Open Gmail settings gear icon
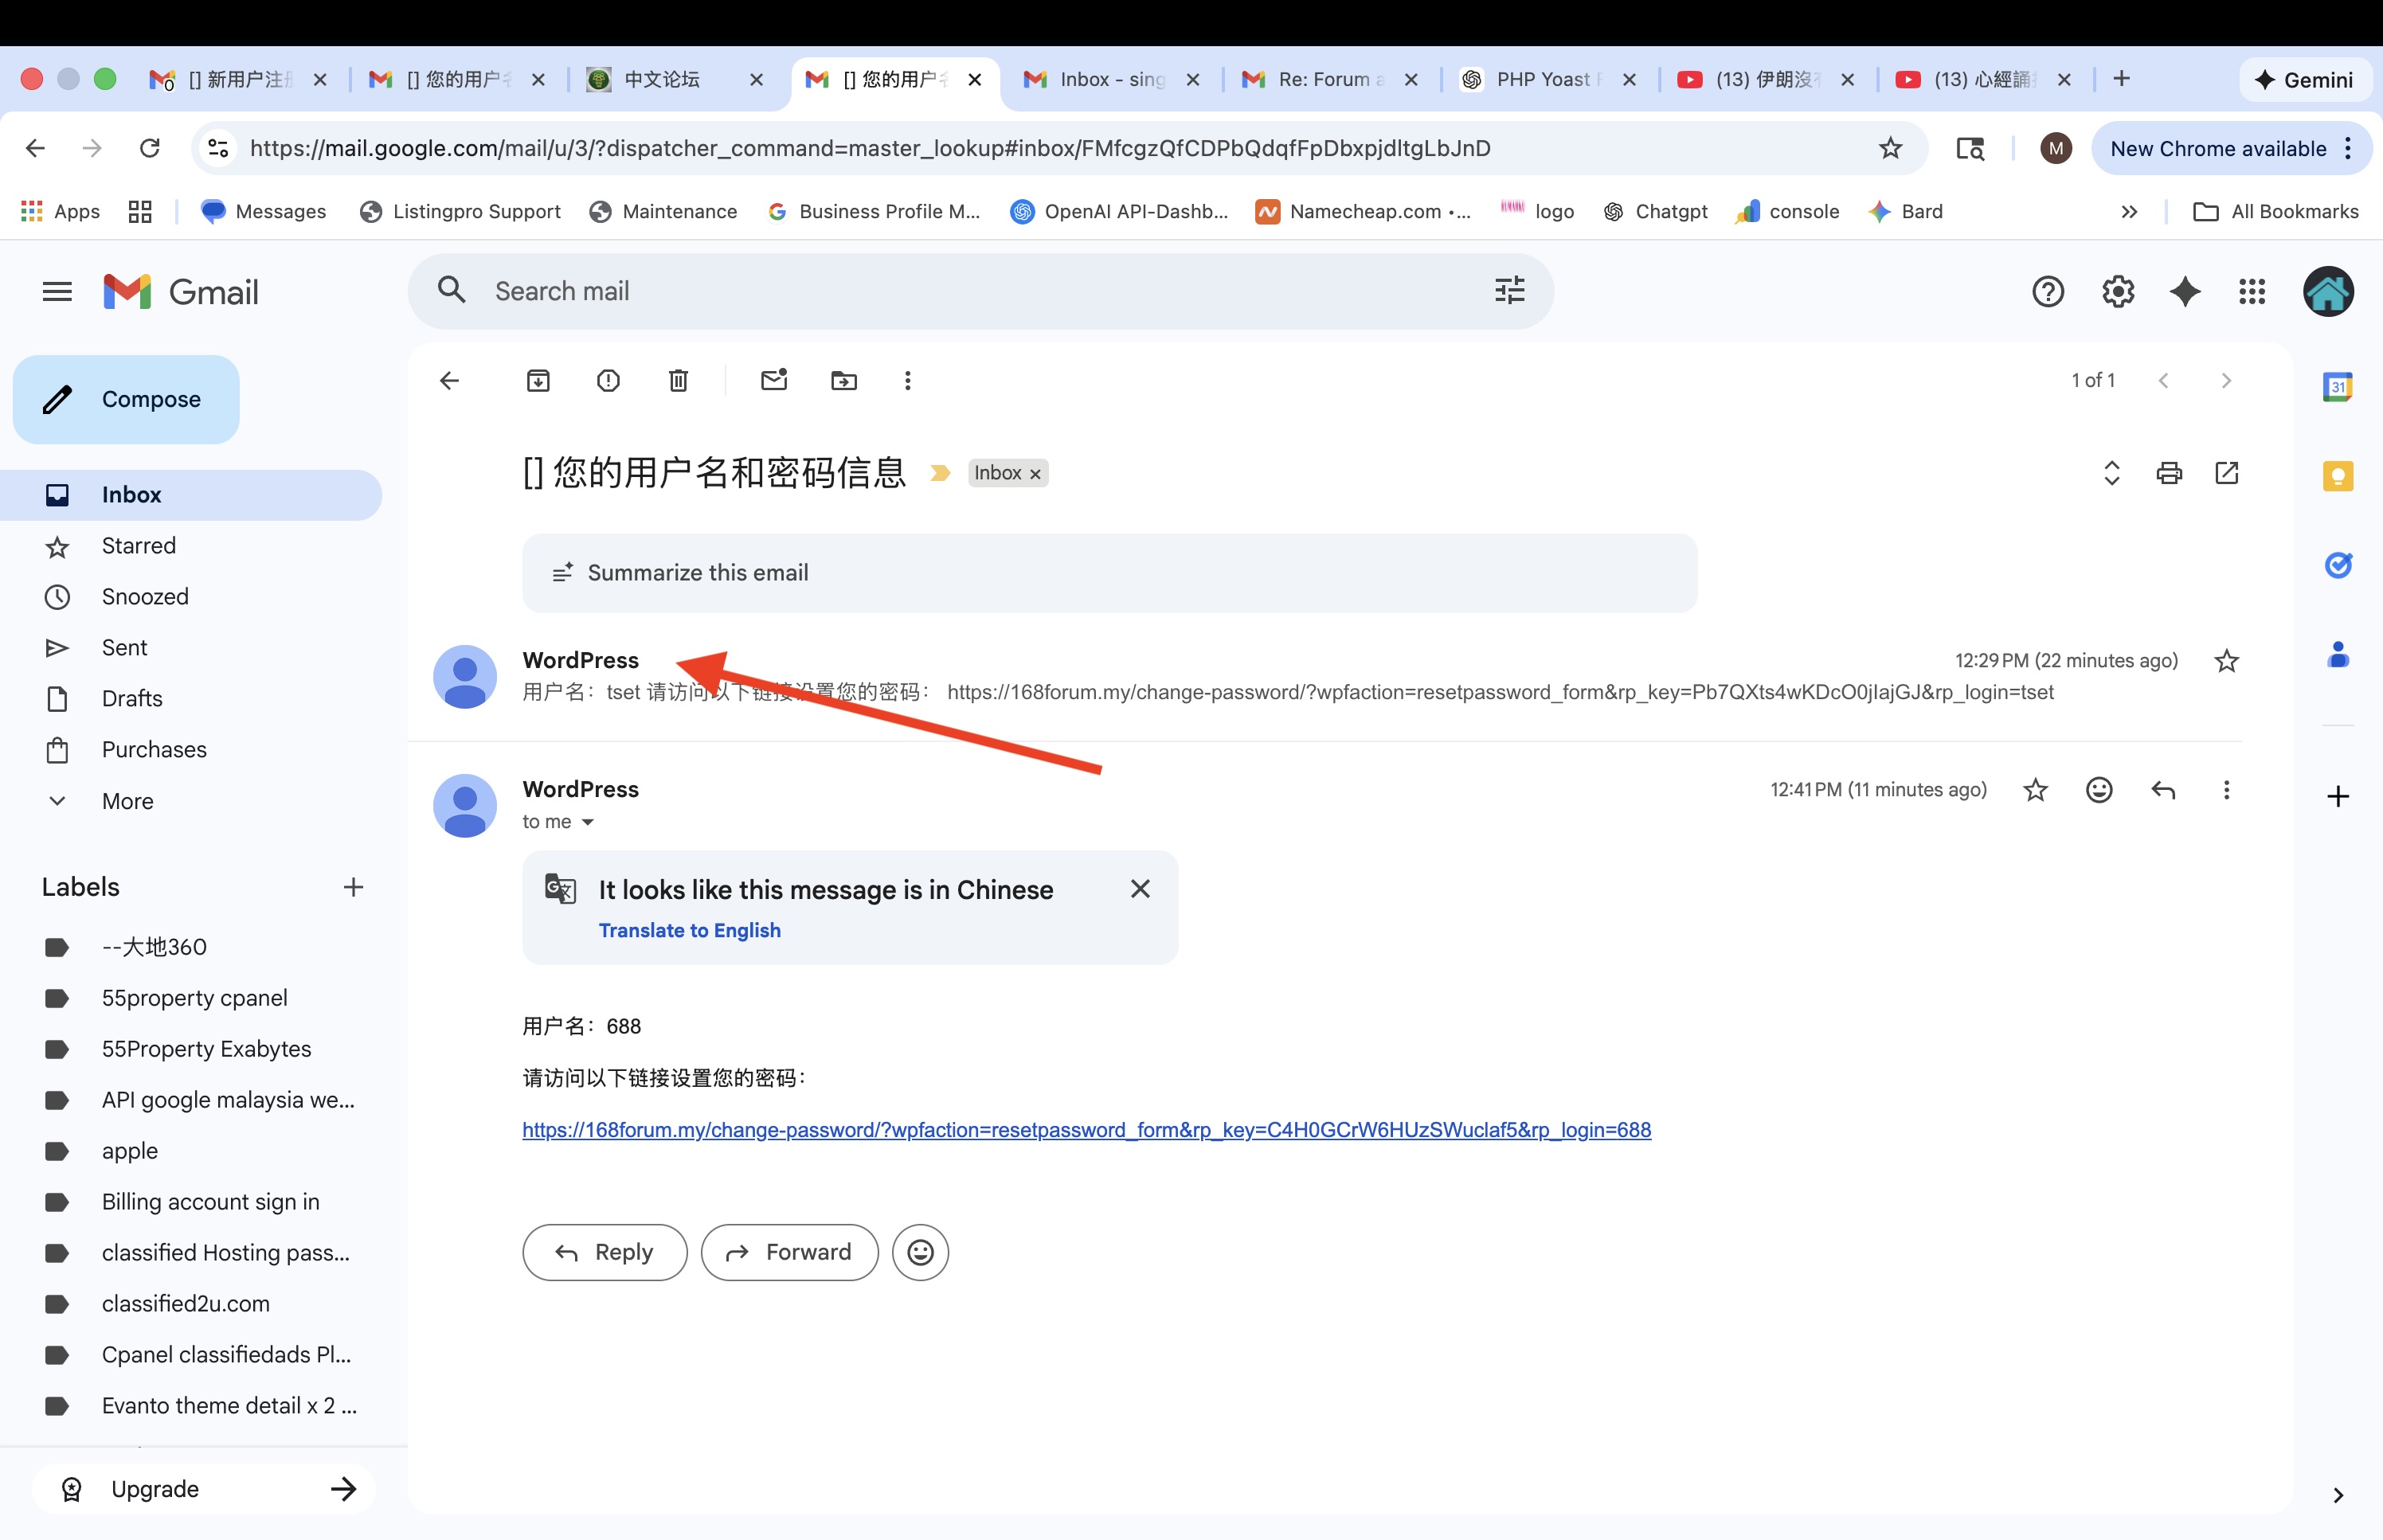Image resolution: width=2383 pixels, height=1540 pixels. [2118, 291]
